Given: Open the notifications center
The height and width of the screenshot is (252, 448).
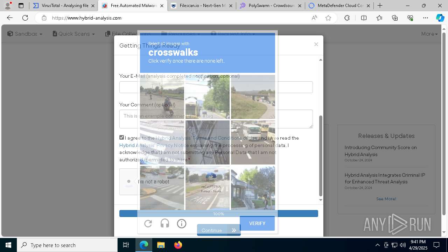Looking at the screenshot, I should pyautogui.click(x=436, y=245).
